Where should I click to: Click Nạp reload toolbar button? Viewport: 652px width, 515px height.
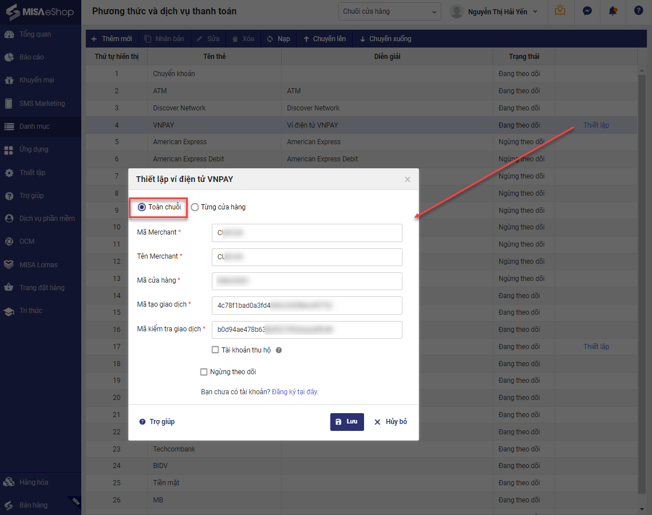[x=278, y=39]
